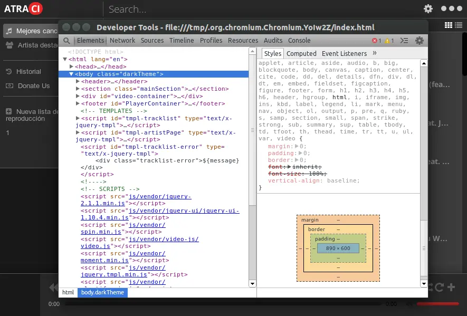This screenshot has height=316, width=467.
Task: Click the red error count indicator
Action: [x=376, y=41]
